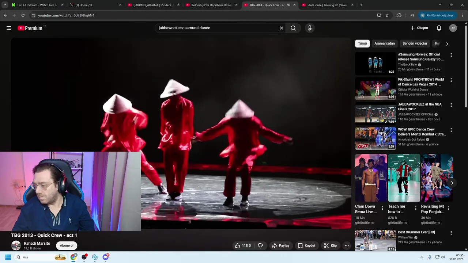The width and height of the screenshot is (468, 263).
Task: Start voice search with microphone
Action: coord(310,28)
